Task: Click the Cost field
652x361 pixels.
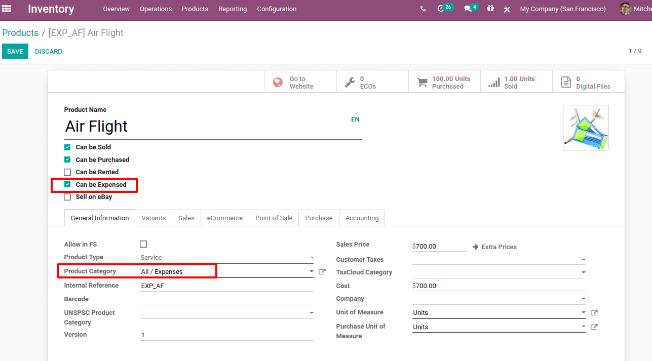Action: click(x=499, y=286)
